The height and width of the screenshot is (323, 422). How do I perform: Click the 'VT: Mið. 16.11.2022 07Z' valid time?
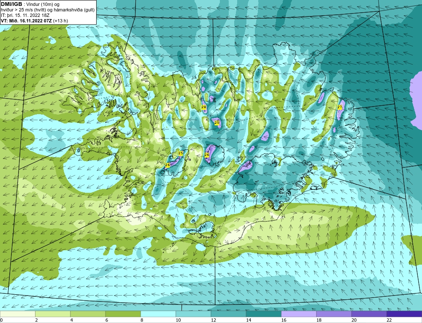(26, 21)
